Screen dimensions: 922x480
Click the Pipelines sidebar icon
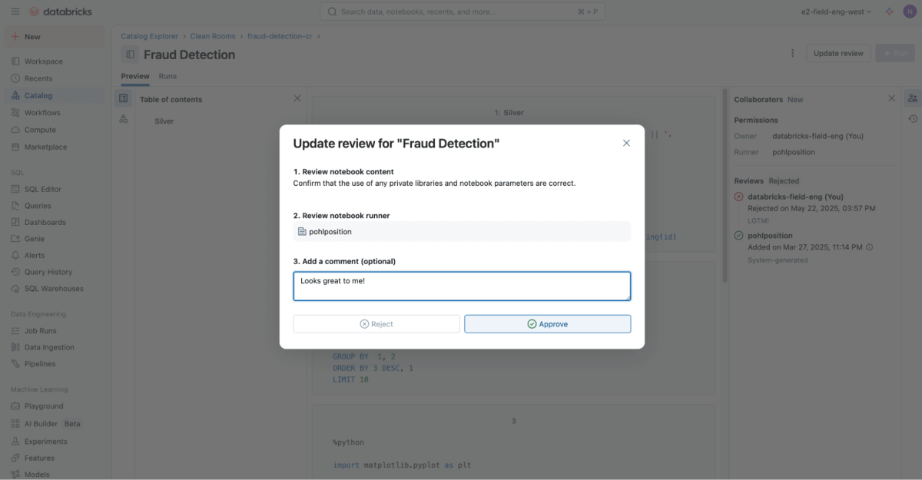click(x=15, y=364)
